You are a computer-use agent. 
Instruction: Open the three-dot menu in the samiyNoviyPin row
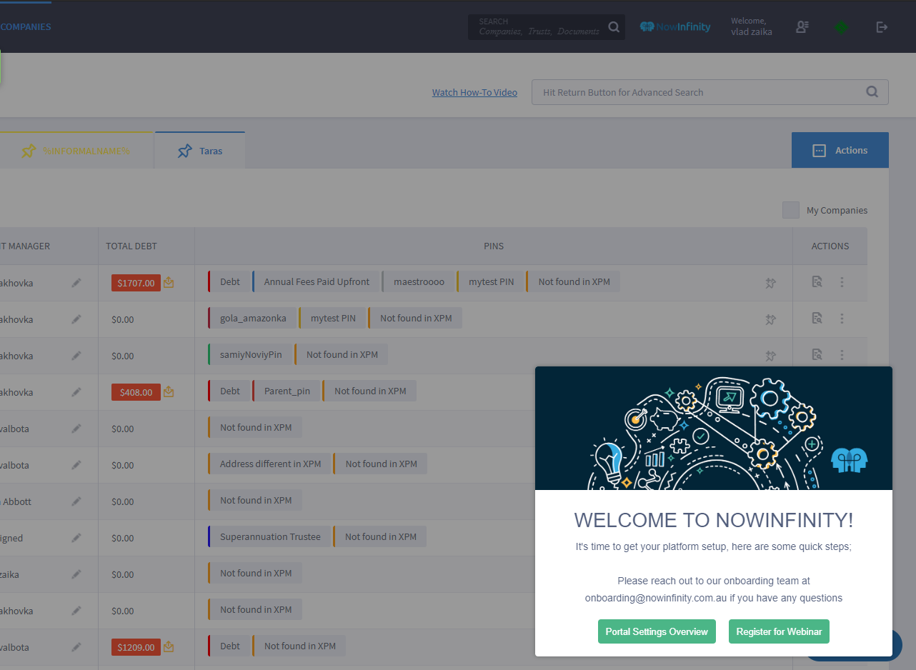(x=842, y=355)
